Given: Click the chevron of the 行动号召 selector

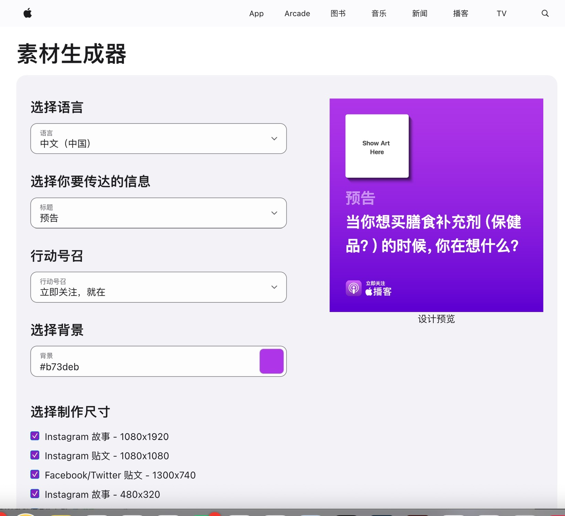Looking at the screenshot, I should coord(274,287).
